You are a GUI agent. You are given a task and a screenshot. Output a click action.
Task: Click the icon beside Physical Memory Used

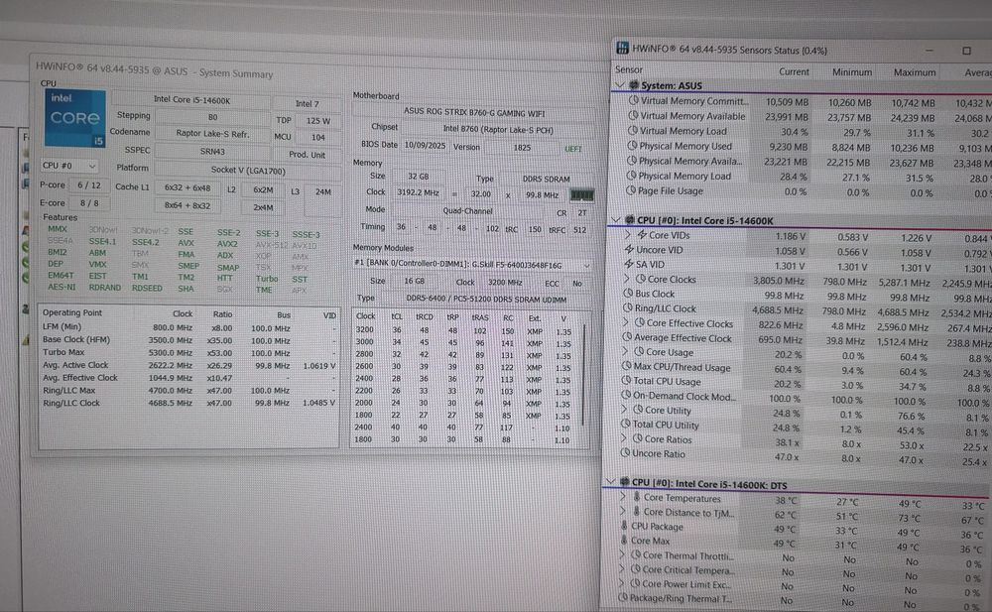[631, 145]
